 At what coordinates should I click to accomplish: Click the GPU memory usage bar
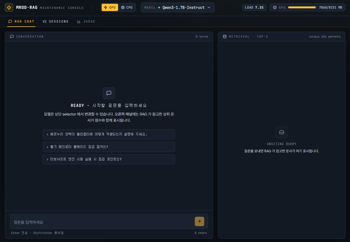[x=302, y=8]
